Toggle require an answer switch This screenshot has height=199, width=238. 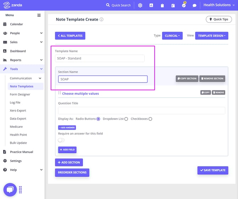click(61, 140)
